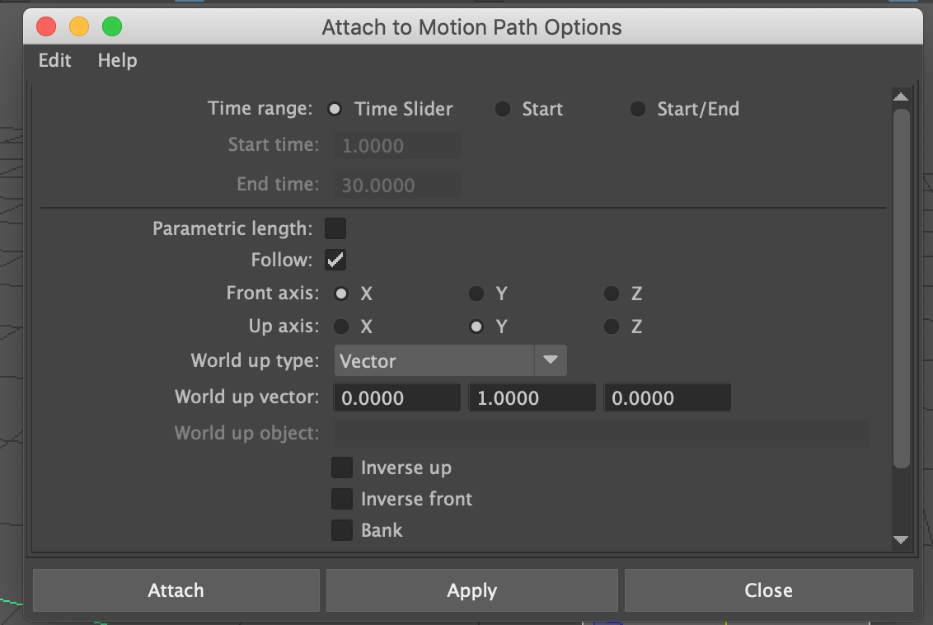Open the World up type dropdown
933x625 pixels.
(550, 360)
